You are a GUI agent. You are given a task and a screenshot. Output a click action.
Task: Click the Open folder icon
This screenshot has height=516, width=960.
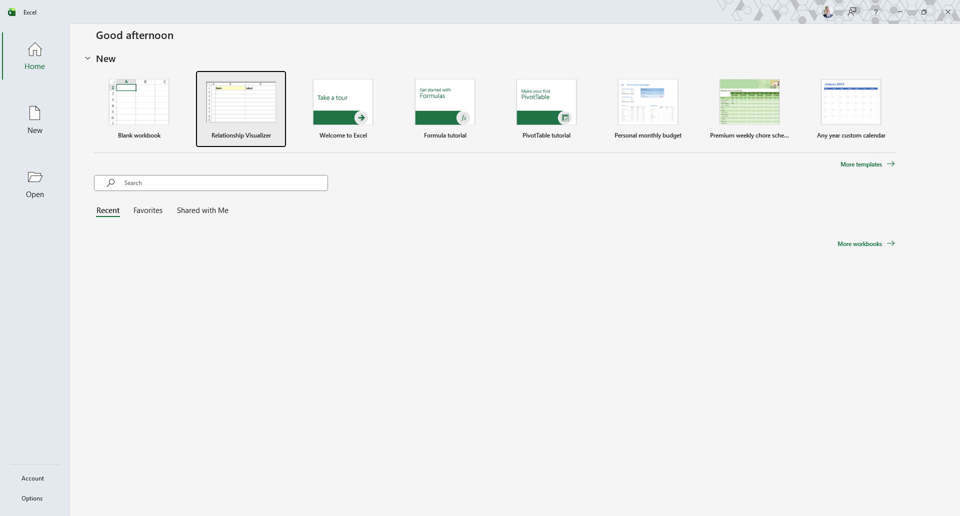[x=34, y=177]
